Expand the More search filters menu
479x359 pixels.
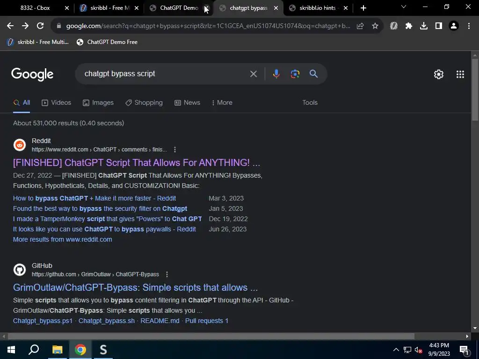[x=222, y=102]
